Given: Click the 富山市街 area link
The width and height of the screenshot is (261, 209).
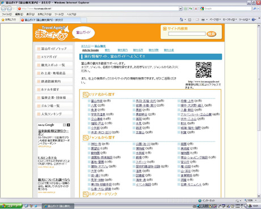Looking at the screenshot, I should click(97, 101).
